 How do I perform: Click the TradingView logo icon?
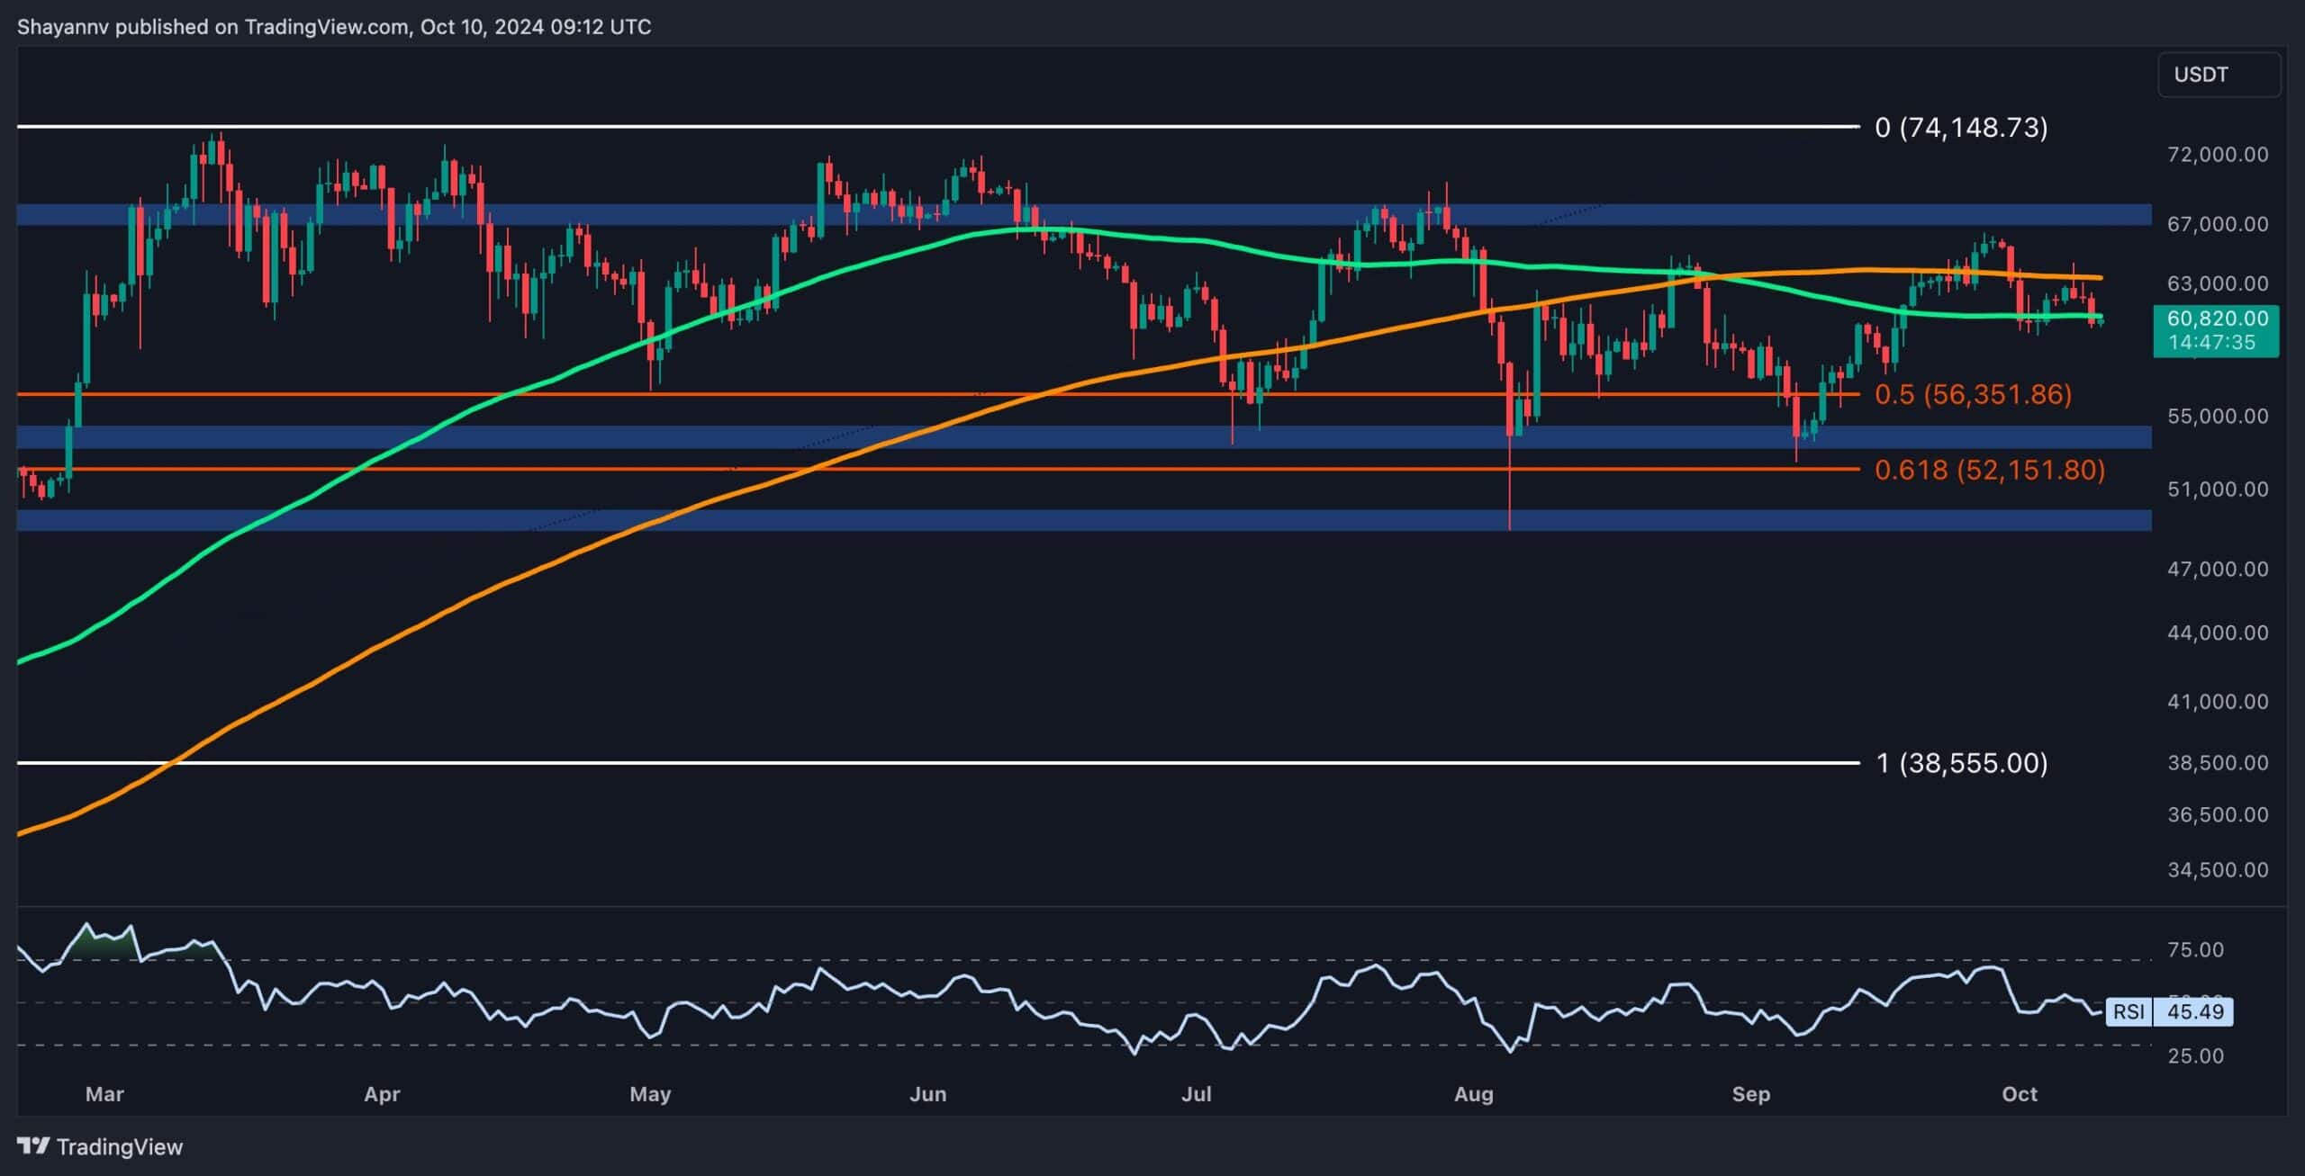click(34, 1145)
